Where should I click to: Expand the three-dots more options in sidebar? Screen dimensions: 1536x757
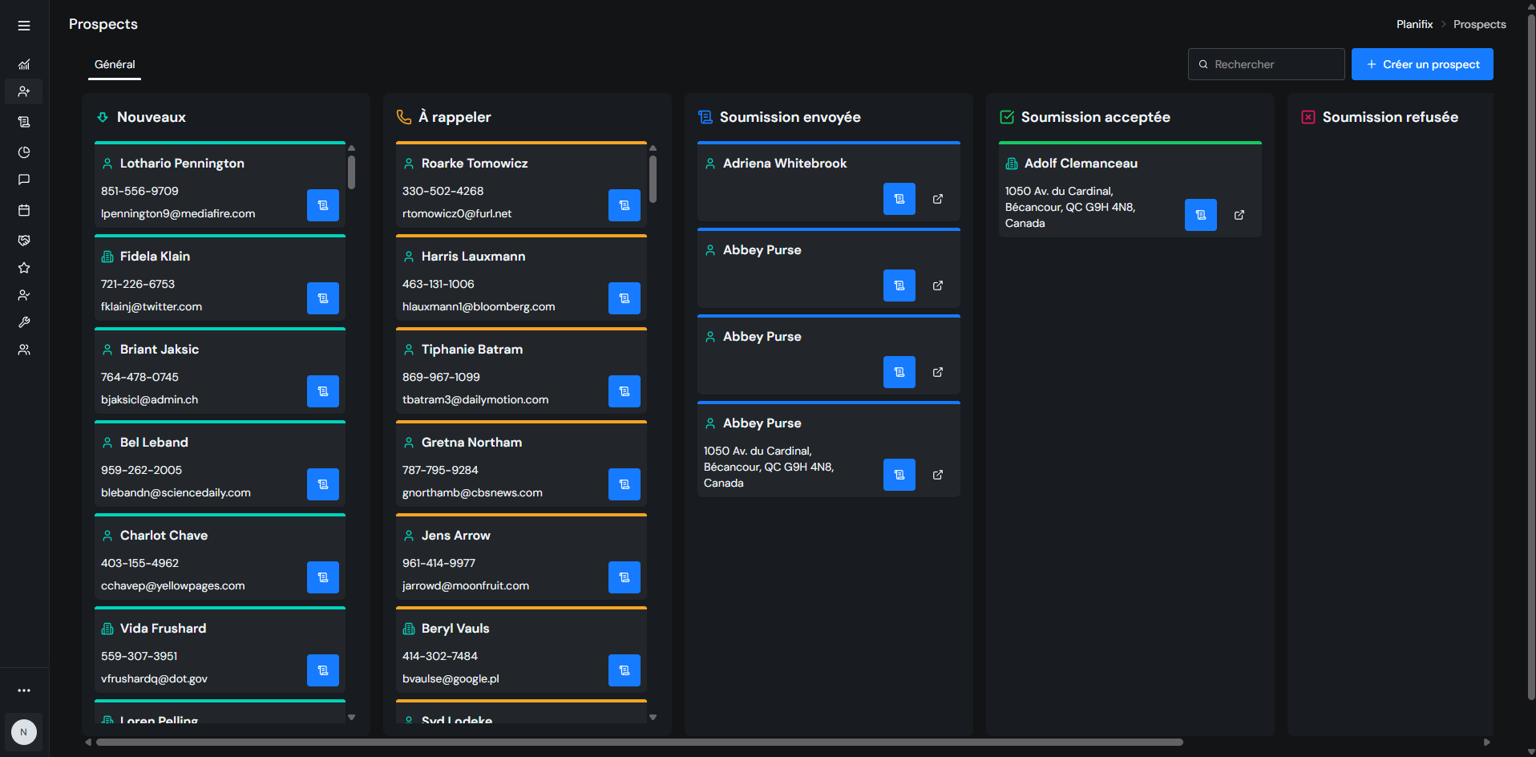(x=24, y=690)
